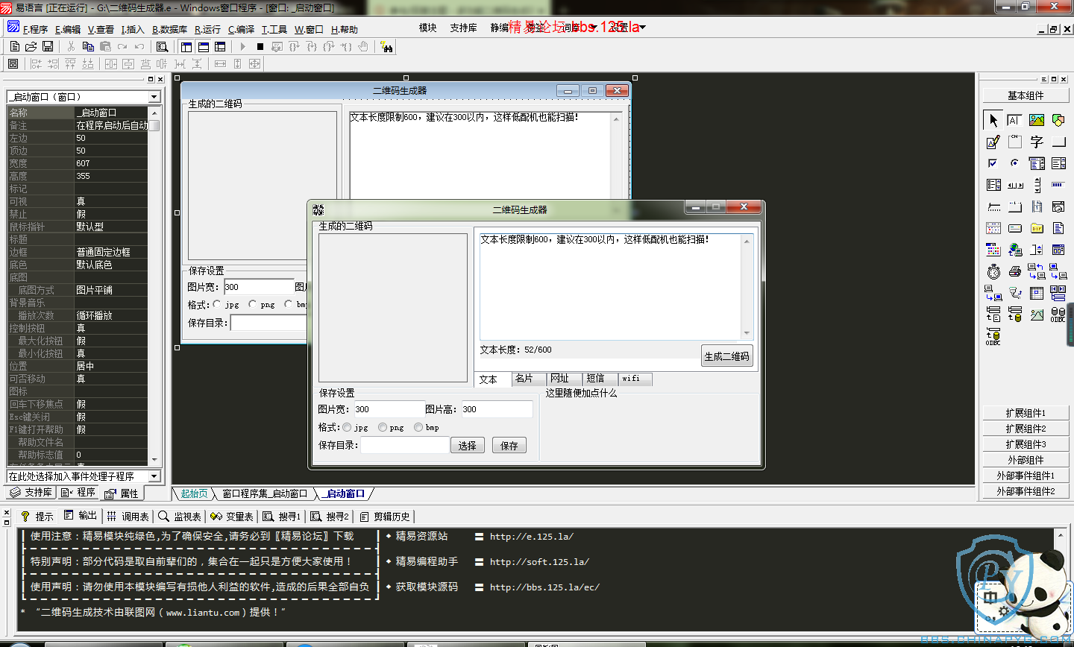Pick the edit box pencil component icon

(x=993, y=142)
